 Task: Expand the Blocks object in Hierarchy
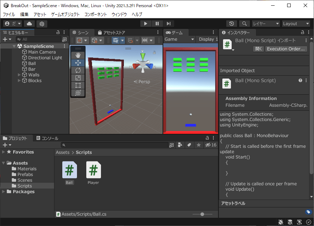point(19,81)
